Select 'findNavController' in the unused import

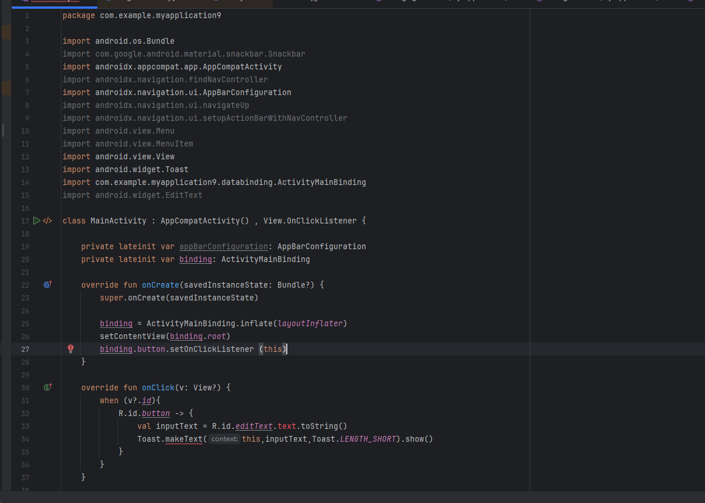coord(228,79)
